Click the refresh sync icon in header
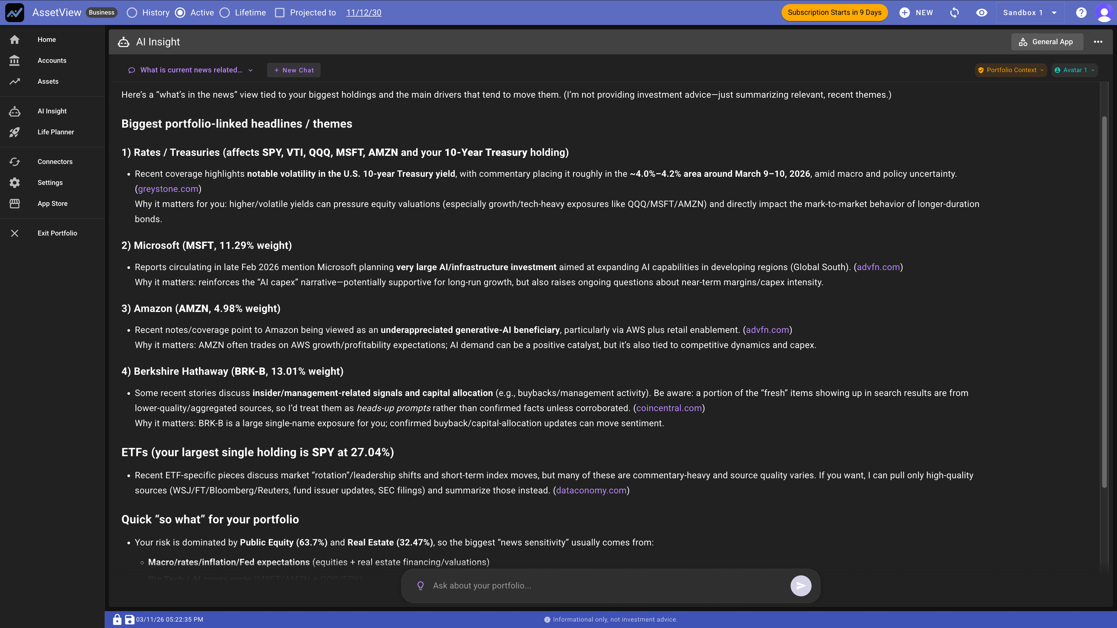Image resolution: width=1117 pixels, height=628 pixels. [x=954, y=13]
